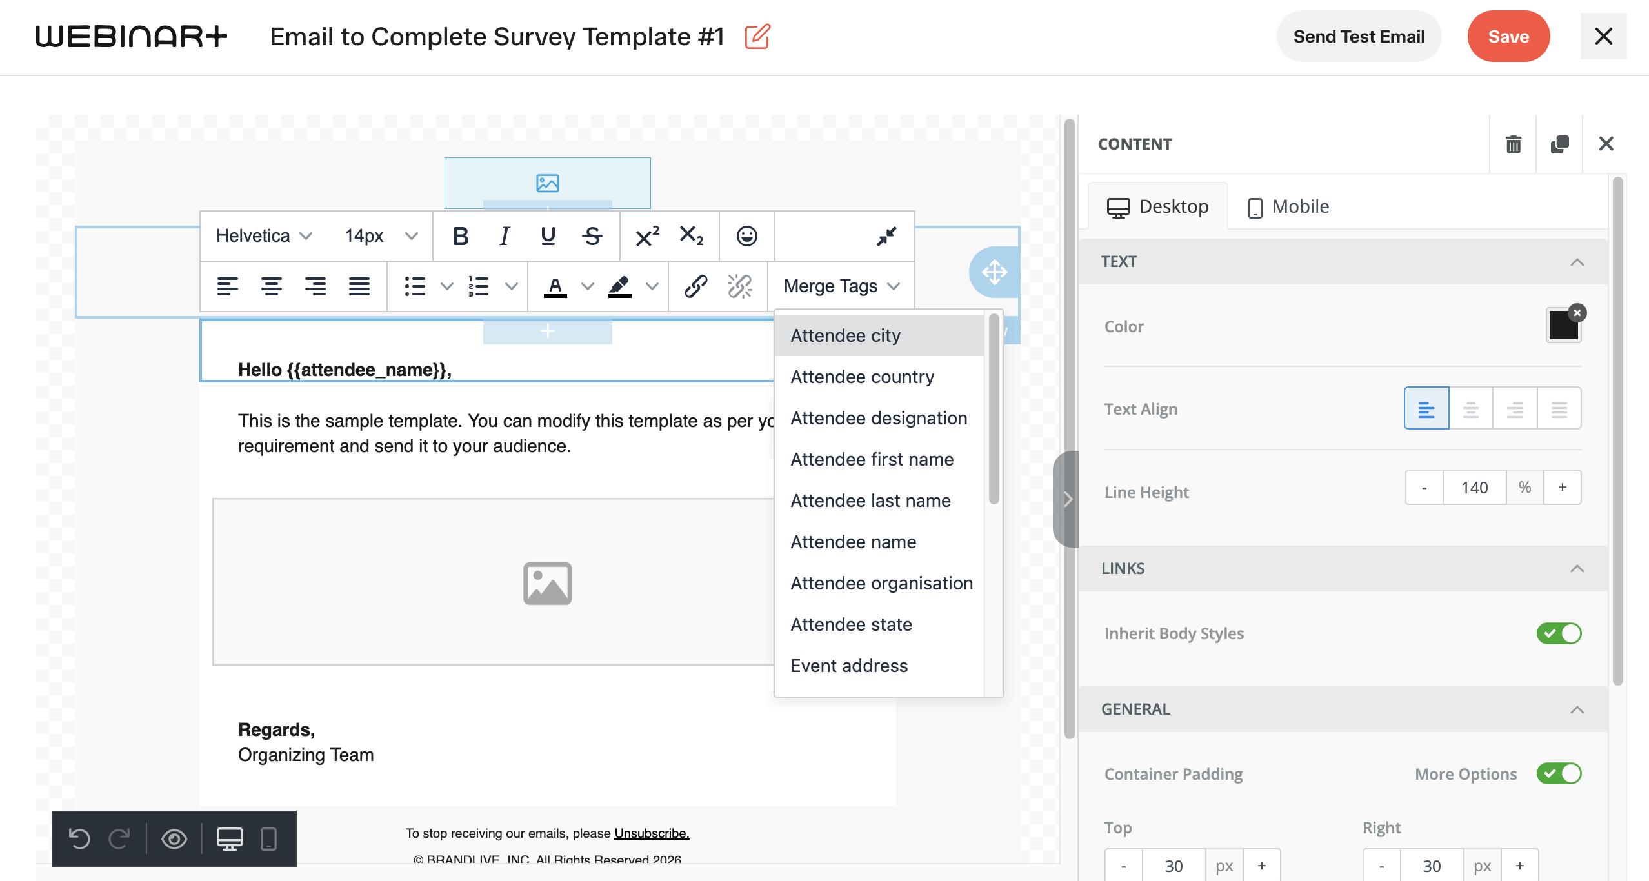Set Text Align to center in panel

pyautogui.click(x=1471, y=409)
